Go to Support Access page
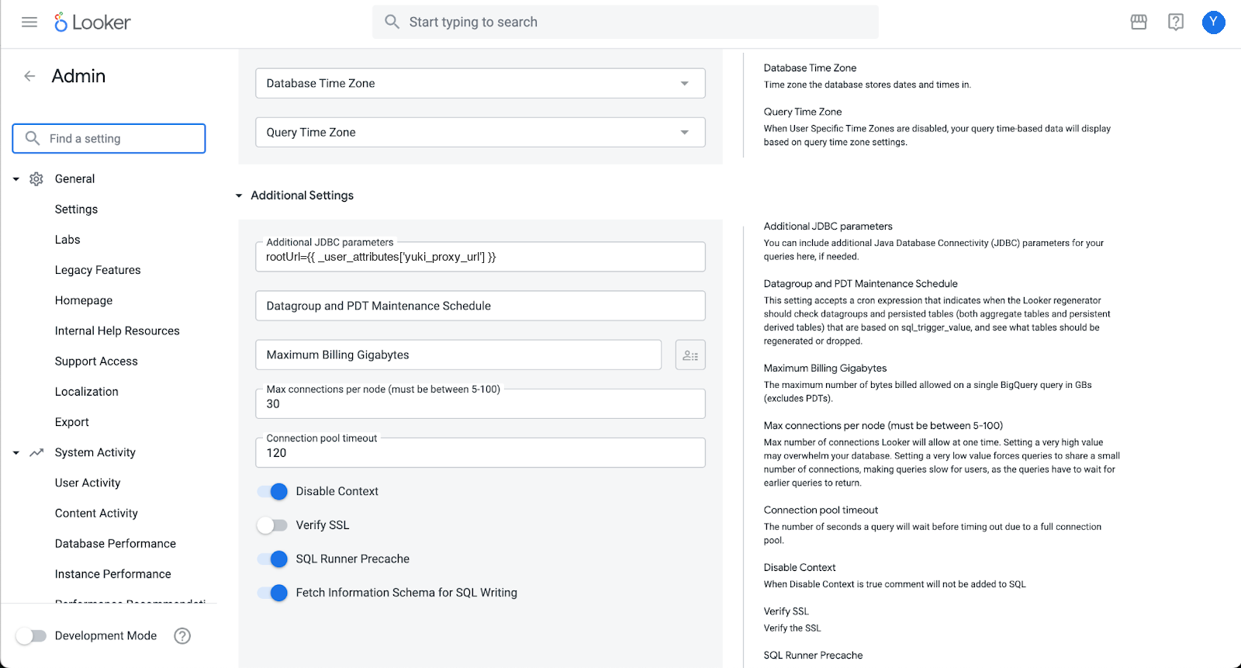The height and width of the screenshot is (668, 1241). [x=96, y=362]
